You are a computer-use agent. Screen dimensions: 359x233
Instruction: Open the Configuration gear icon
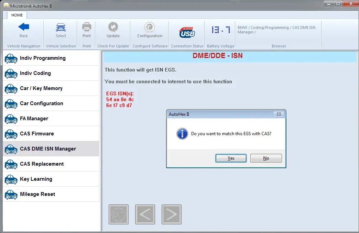[150, 27]
